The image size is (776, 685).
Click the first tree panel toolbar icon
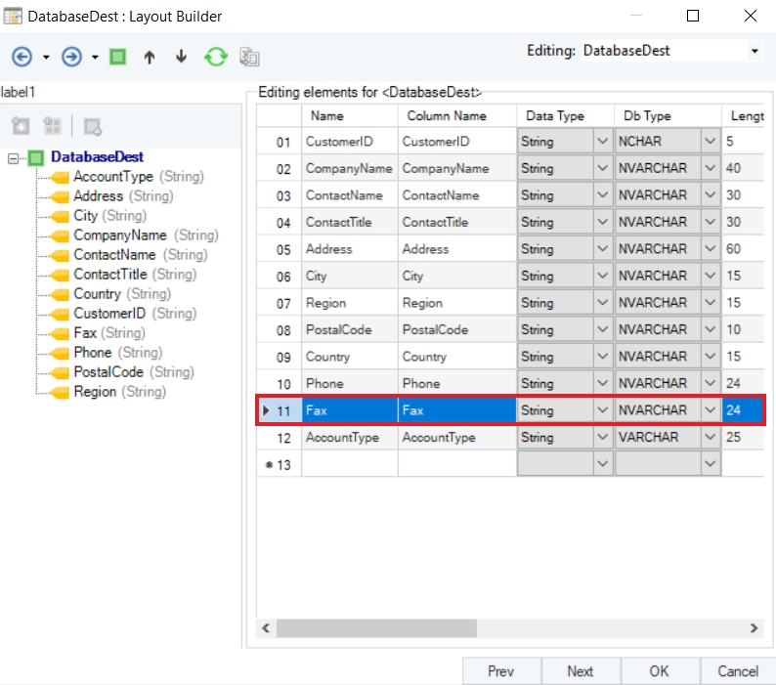(x=22, y=126)
